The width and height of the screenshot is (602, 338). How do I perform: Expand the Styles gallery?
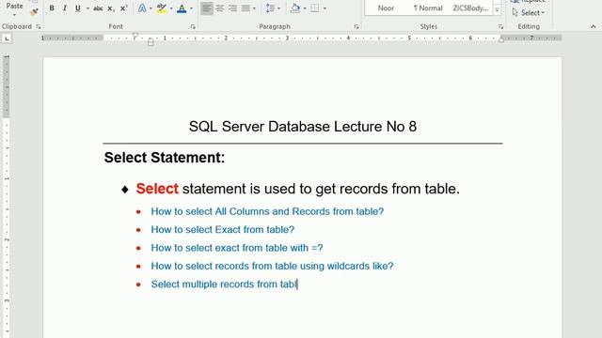point(498,10)
